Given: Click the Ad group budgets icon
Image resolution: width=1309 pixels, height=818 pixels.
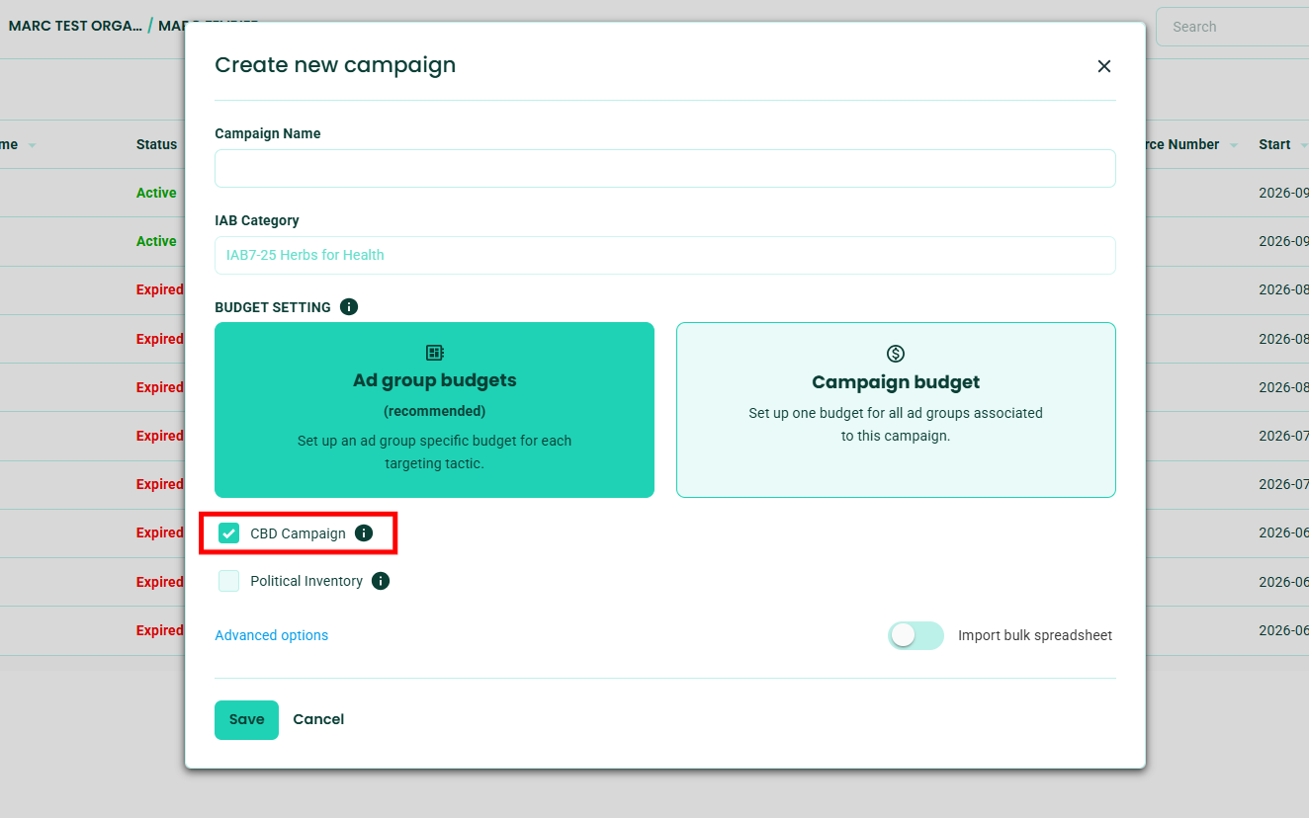Looking at the screenshot, I should (x=434, y=353).
